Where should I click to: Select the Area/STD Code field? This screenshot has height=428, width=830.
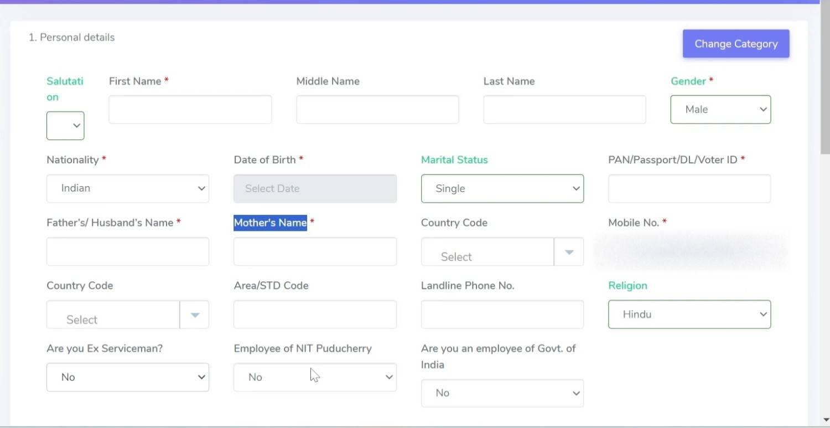[315, 314]
